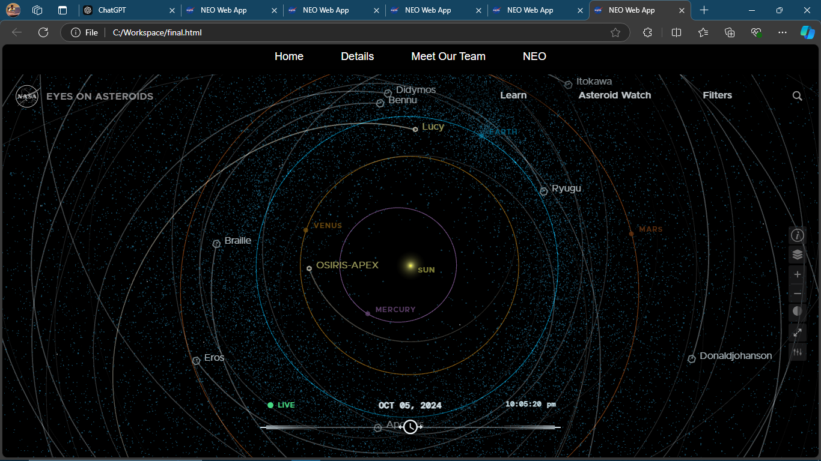Click the MERCURY planet label
The image size is (821, 461).
coord(395,310)
